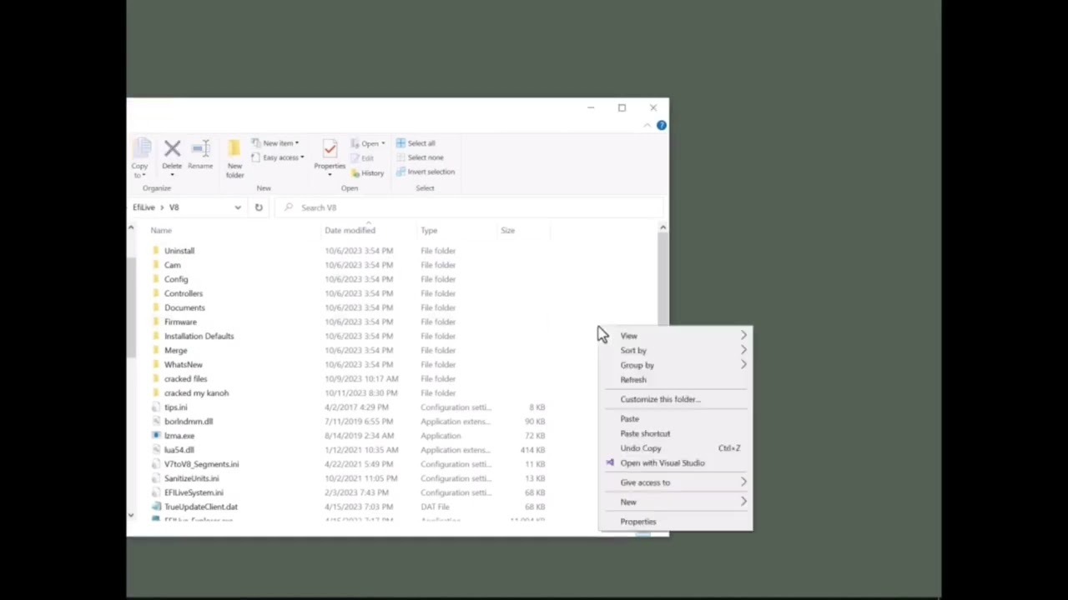The height and width of the screenshot is (600, 1068).
Task: Click the Select all icon
Action: tap(400, 143)
